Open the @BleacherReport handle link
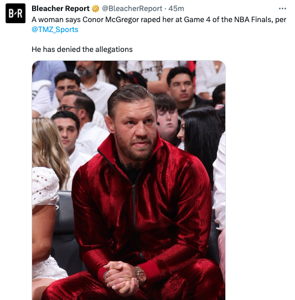295x300 pixels. (x=132, y=9)
